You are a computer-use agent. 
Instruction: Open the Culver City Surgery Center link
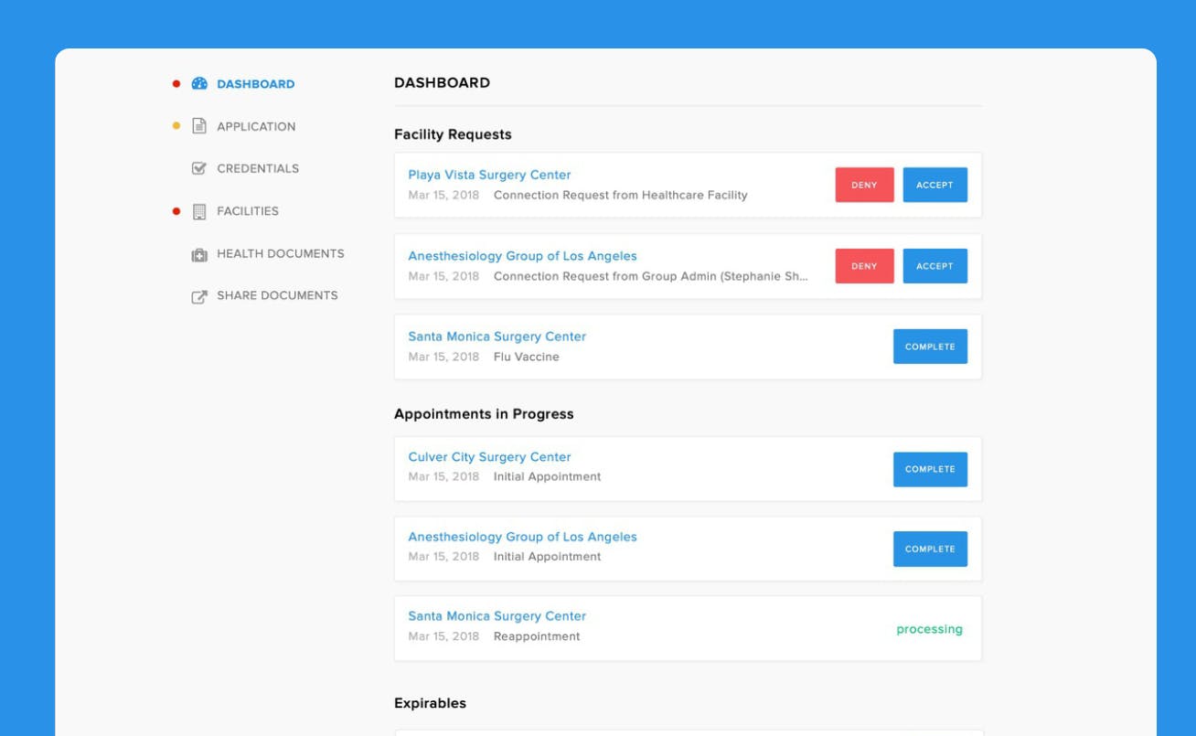pos(489,457)
